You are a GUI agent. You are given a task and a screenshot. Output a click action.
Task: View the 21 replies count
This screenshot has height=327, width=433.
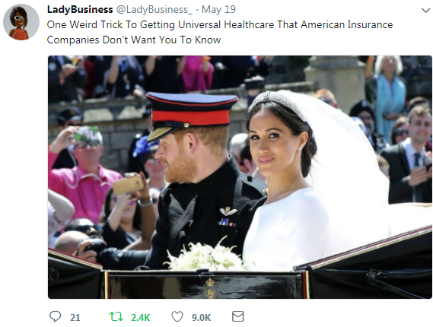click(x=75, y=318)
